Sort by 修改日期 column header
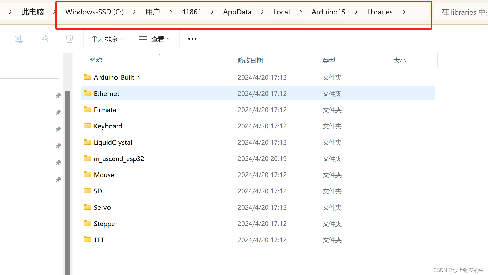Screen dimensions: 488x275 [x=250, y=61]
